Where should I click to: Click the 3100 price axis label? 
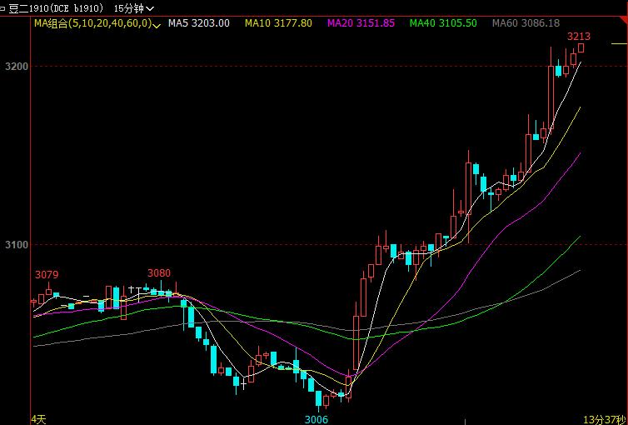[x=14, y=245]
